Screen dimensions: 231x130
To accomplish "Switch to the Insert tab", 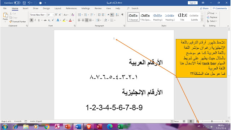I will coord(26,8).
